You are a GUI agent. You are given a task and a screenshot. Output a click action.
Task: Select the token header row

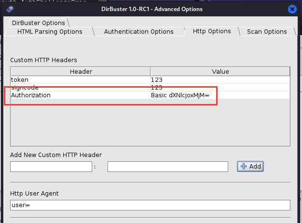(x=150, y=79)
